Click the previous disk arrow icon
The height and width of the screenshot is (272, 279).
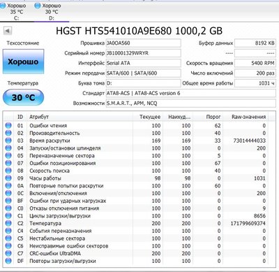[x=8, y=31]
